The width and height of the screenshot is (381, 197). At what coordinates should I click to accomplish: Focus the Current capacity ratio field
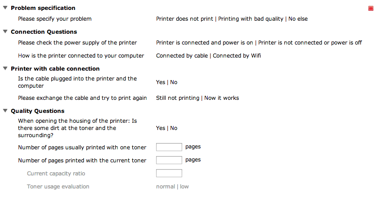pyautogui.click(x=169, y=174)
